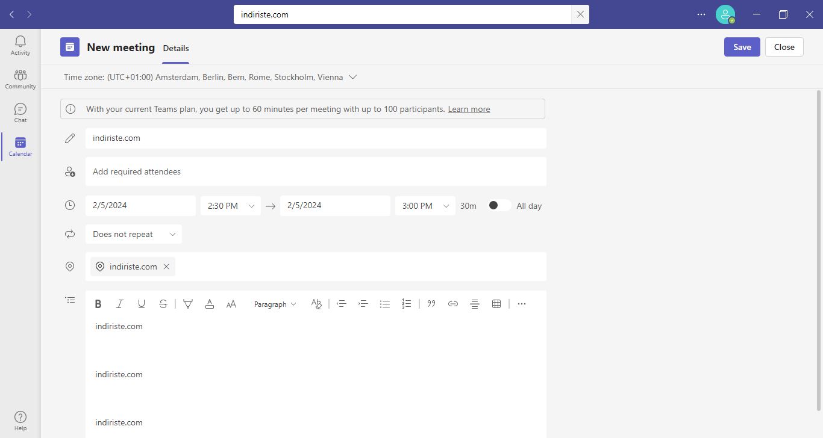
Task: Open the 2:30 PM start time dropdown
Action: tap(231, 206)
